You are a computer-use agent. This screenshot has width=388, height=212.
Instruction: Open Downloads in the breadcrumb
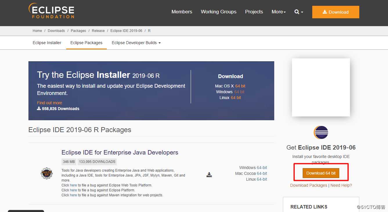[x=56, y=31]
